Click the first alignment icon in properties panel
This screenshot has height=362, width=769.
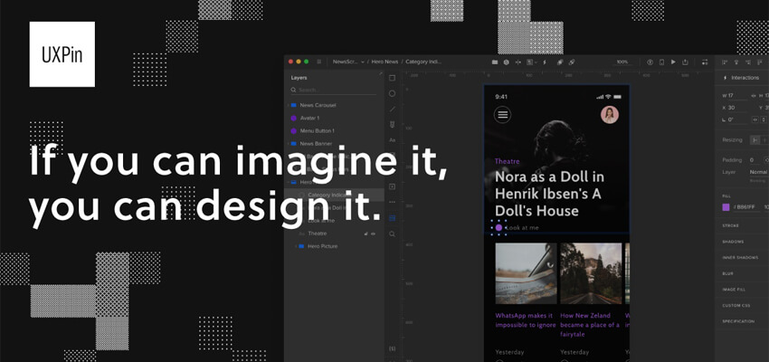[x=725, y=62]
